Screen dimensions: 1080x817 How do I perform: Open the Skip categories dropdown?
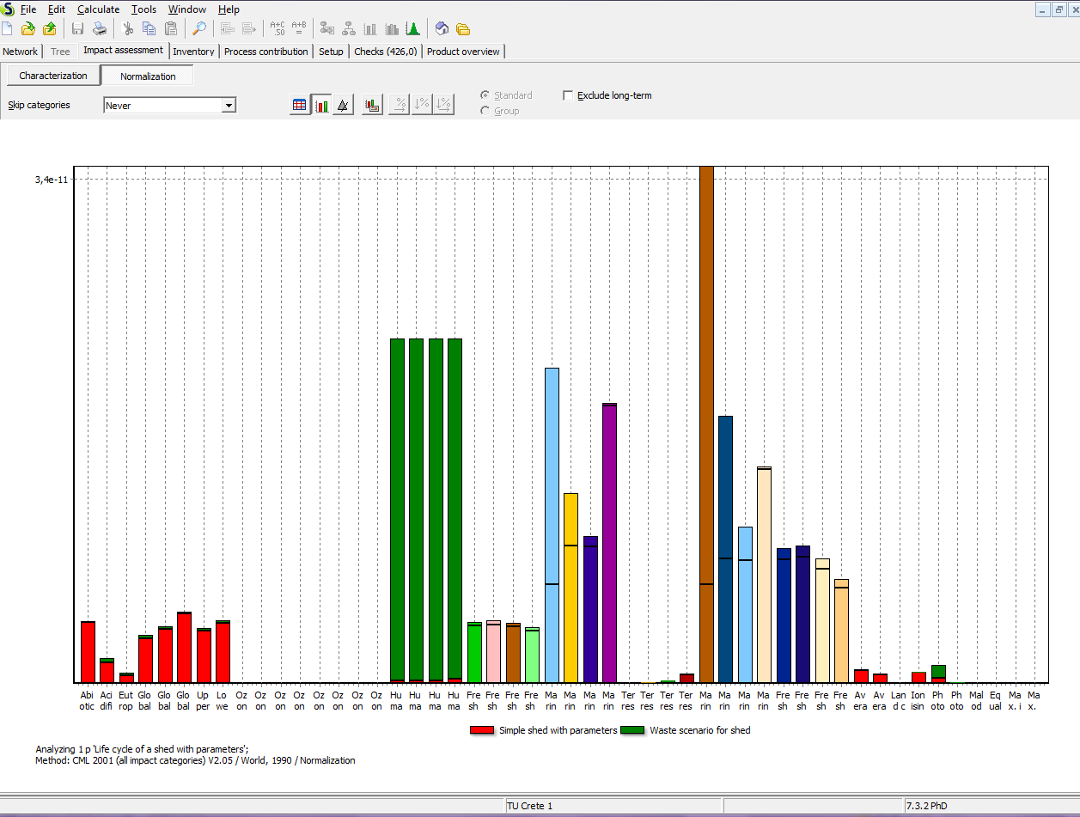(229, 106)
